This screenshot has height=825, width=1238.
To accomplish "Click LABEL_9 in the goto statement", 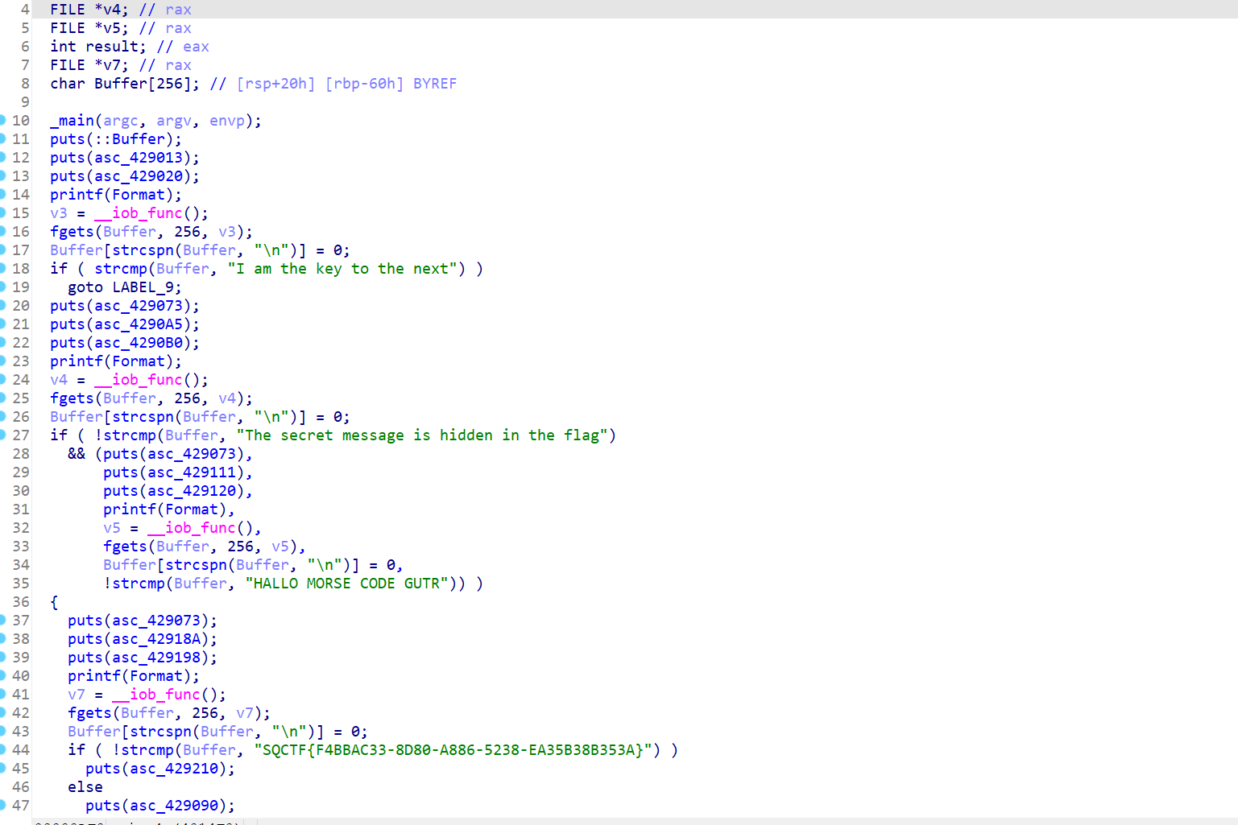I will (143, 287).
